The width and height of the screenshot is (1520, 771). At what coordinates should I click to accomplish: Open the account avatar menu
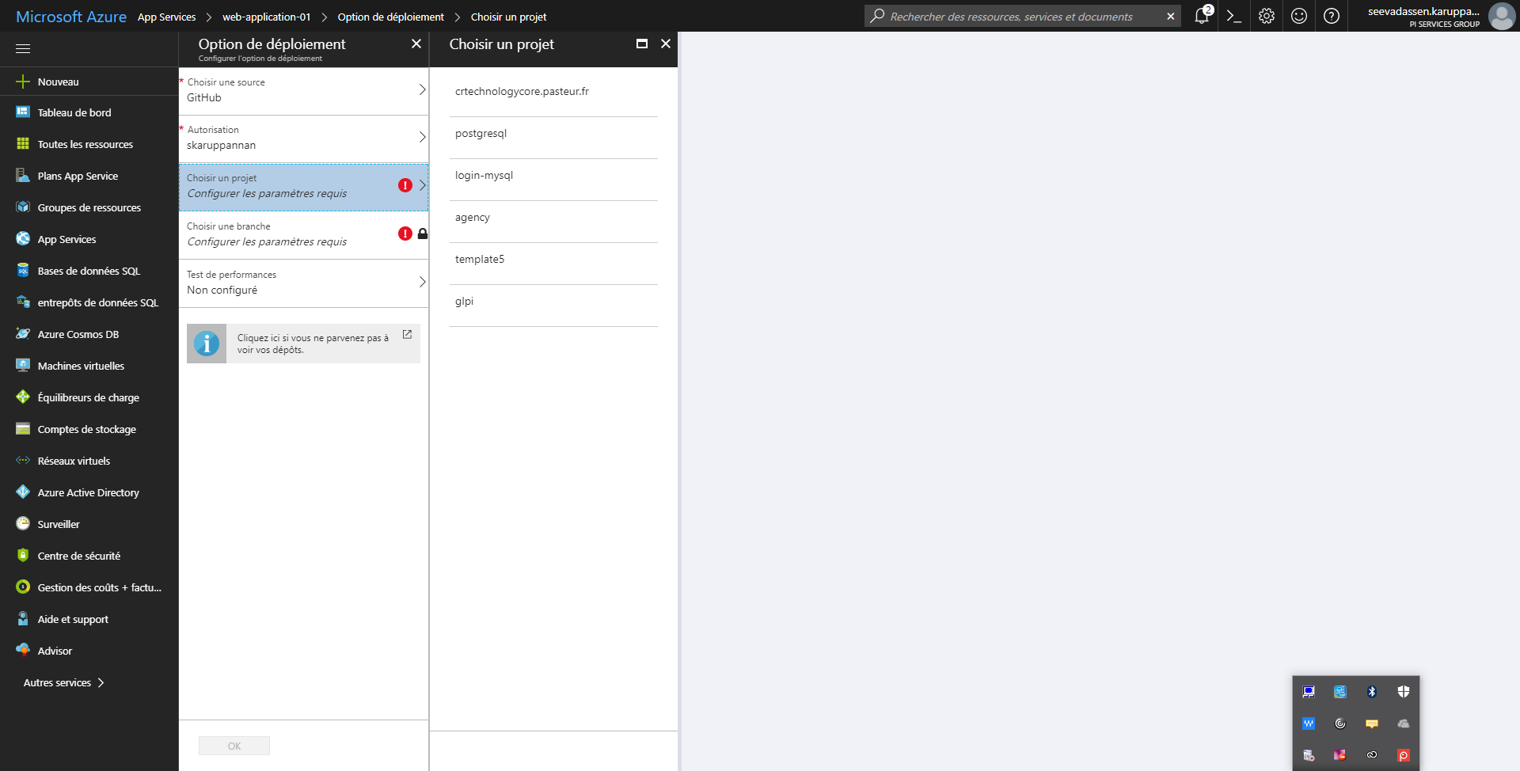1502,16
